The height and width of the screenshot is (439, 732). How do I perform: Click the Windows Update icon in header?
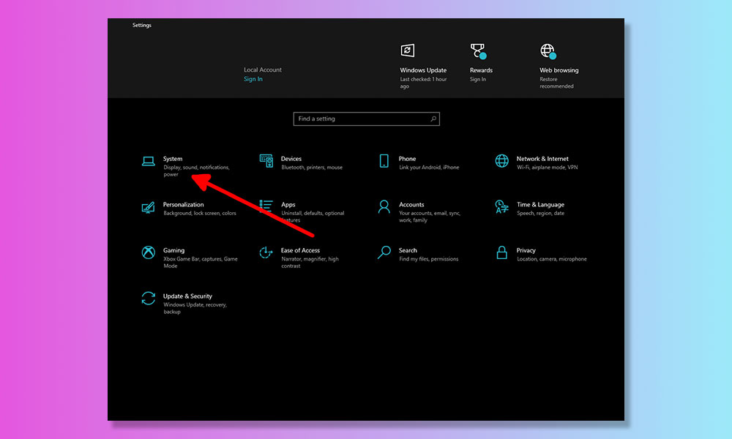click(x=408, y=50)
